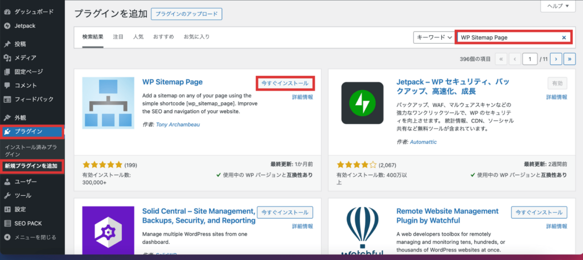
Task: Switch to the 検索結果 tab
Action: pyautogui.click(x=93, y=37)
